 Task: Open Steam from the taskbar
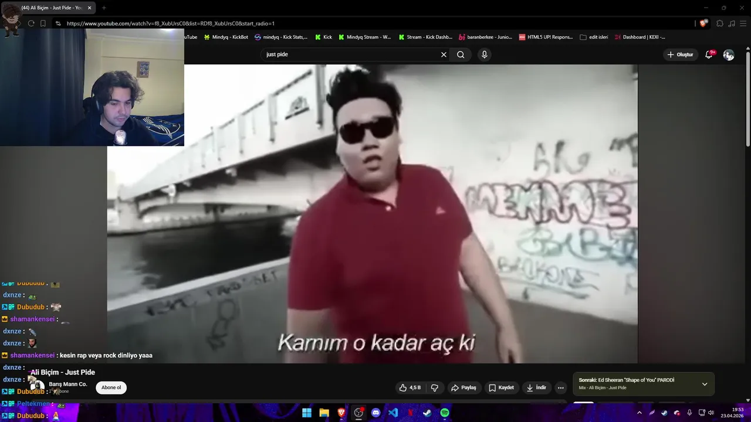coord(427,413)
